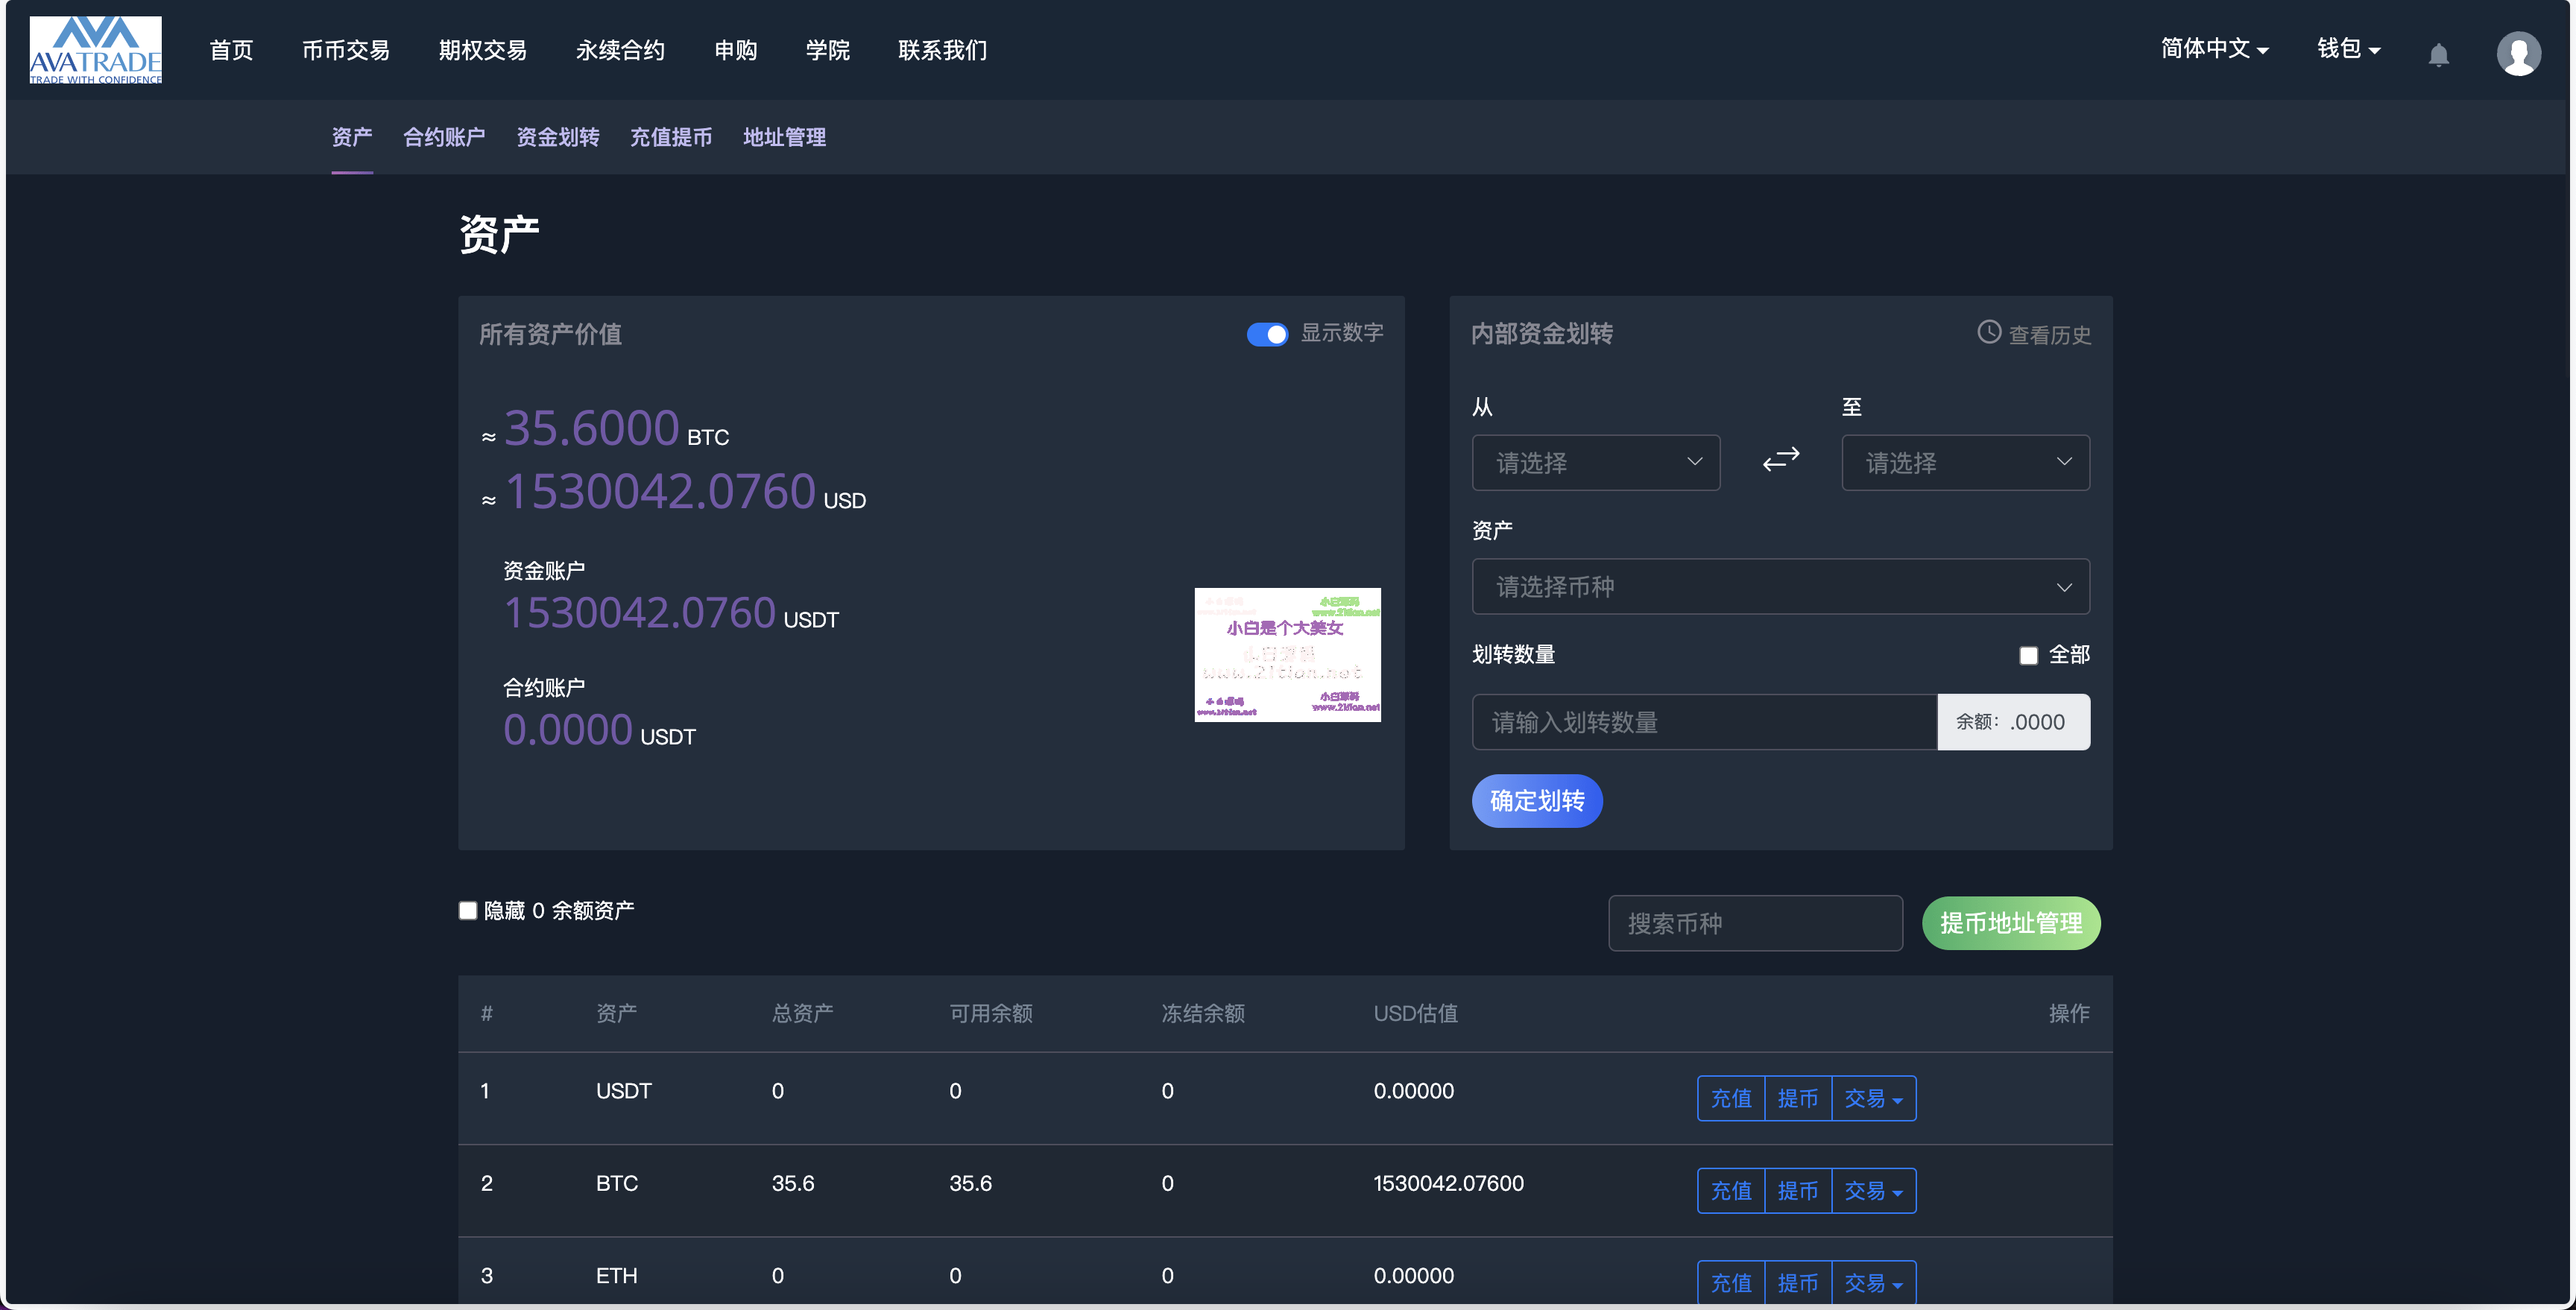Open the 简体中文 language dropdown
This screenshot has width=2576, height=1310.
pyautogui.click(x=2214, y=49)
